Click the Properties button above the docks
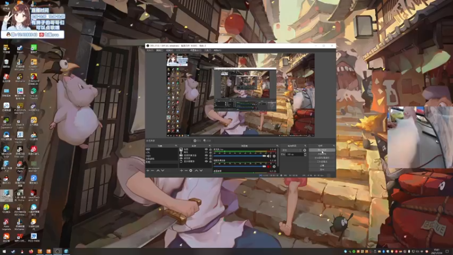 (197, 141)
